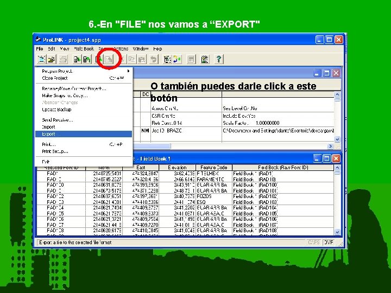This screenshot has height=293, width=391.
Task: Maximize the Field Book 1 window
Action: tap(327, 158)
